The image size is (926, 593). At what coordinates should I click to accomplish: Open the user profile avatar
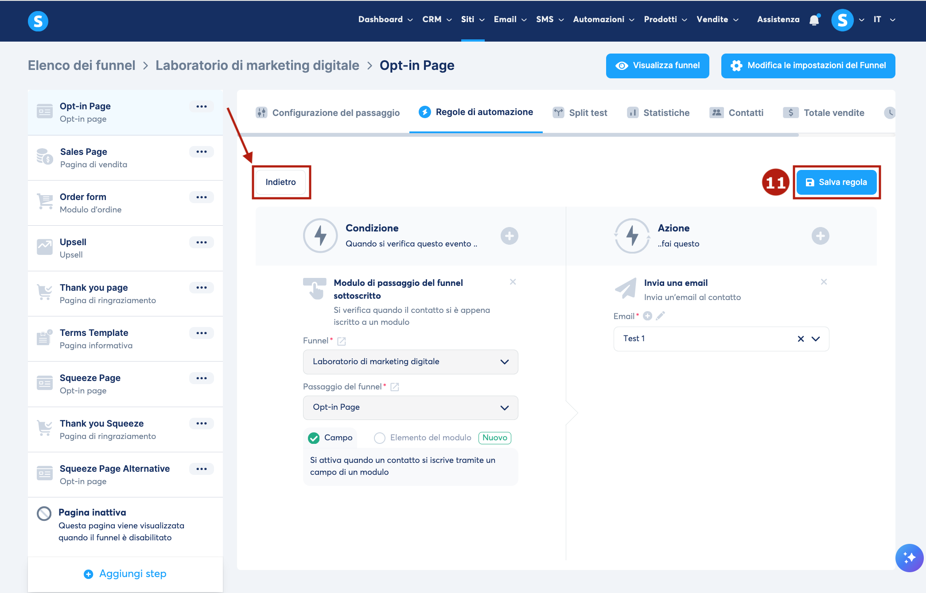[842, 20]
